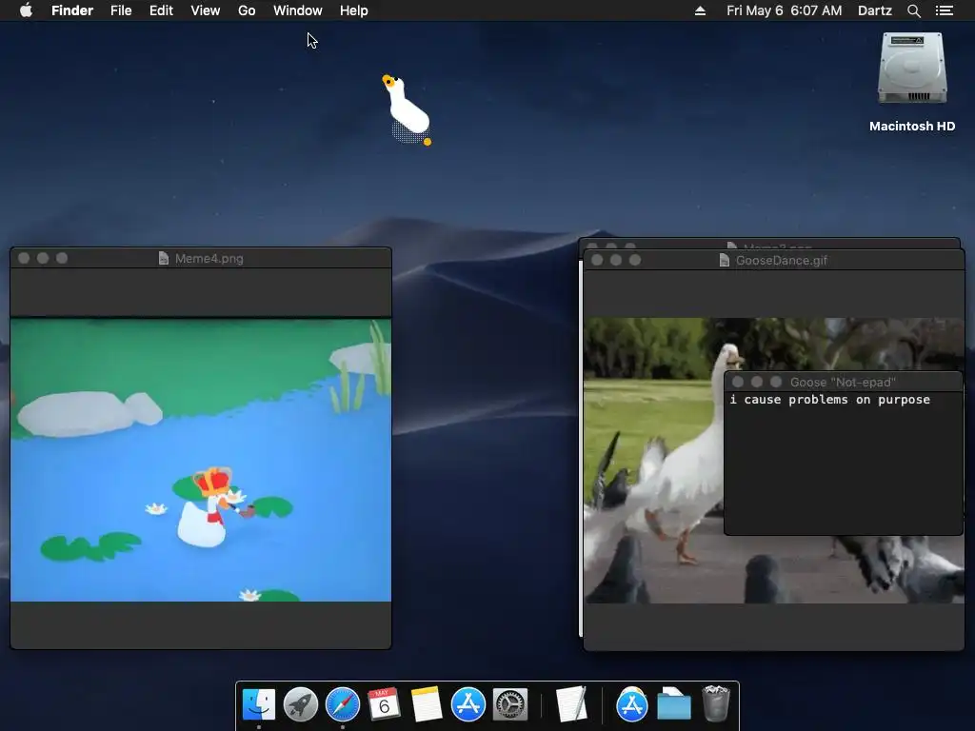
Task: Open the blue folder stack in Dock
Action: pos(674,704)
